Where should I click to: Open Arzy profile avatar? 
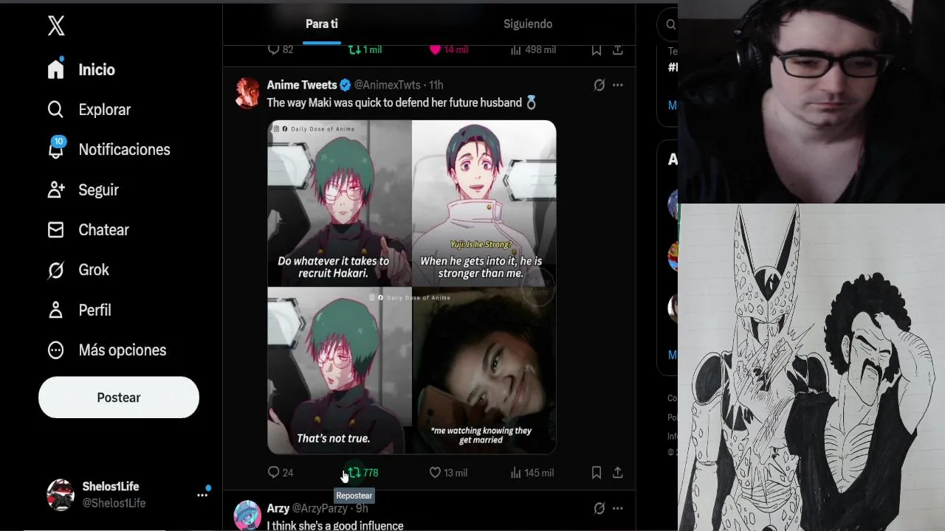pyautogui.click(x=248, y=516)
